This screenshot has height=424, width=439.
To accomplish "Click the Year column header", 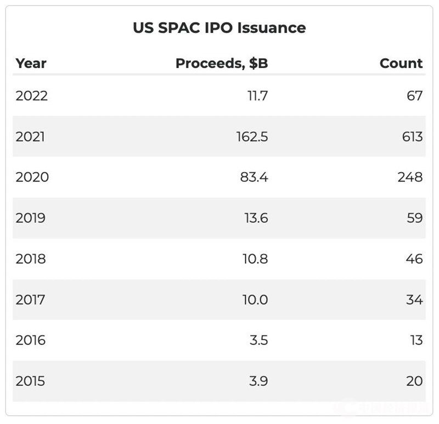I will pos(31,63).
